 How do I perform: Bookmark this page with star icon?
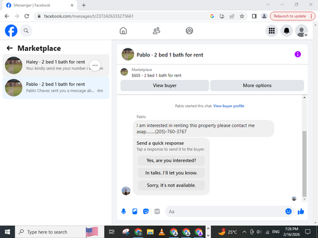coord(242,16)
